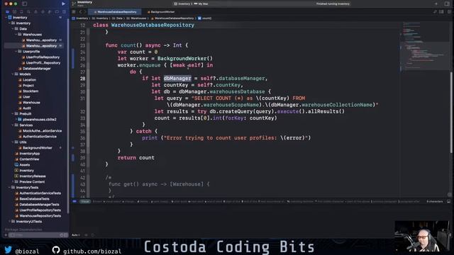Viewport: 454px width, 255px height.
Task: Switch to WarehouseDatabaseRepository editor tab
Action: coord(115,12)
